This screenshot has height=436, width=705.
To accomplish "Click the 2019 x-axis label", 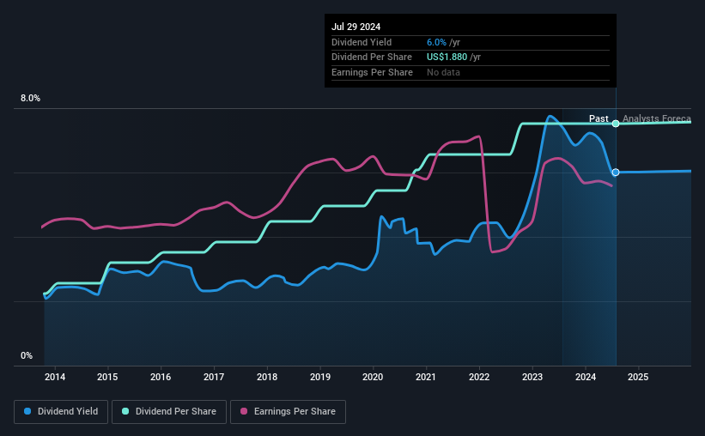I will (320, 377).
